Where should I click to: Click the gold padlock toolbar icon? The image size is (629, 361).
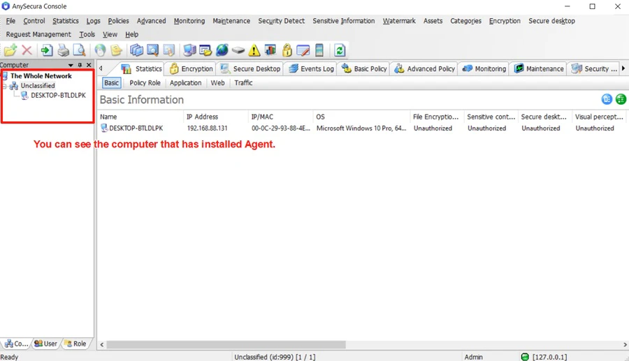point(287,50)
